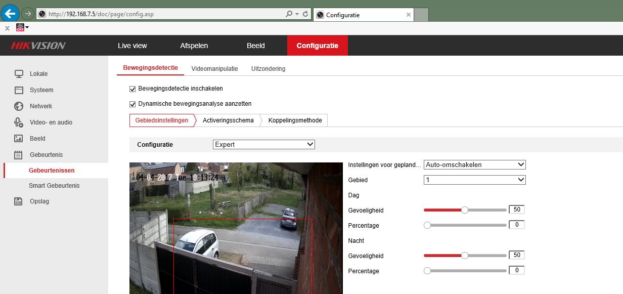Click the Opslag save disk icon
Viewport: 623px width, 294px height.
pyautogui.click(x=19, y=201)
